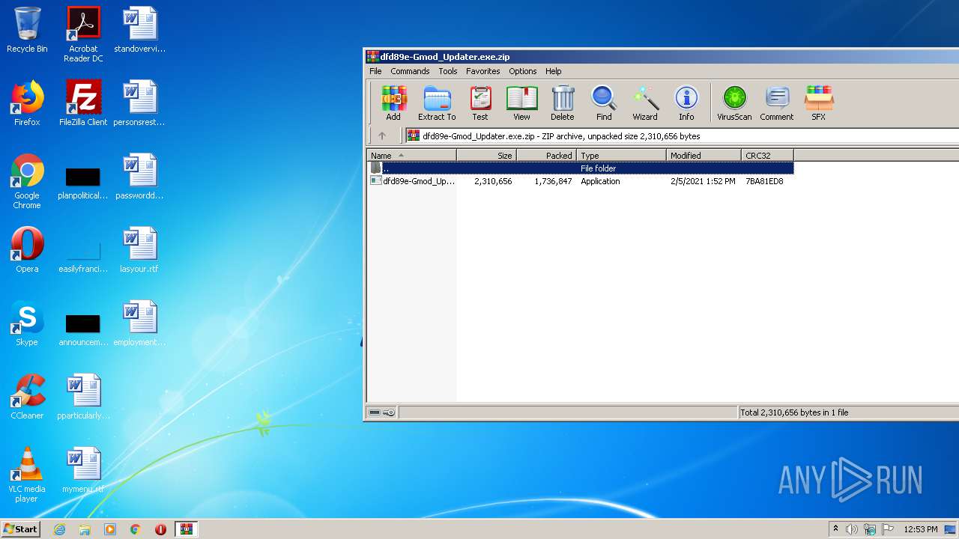
Task: Click the Action Center flag icon
Action: tap(887, 529)
